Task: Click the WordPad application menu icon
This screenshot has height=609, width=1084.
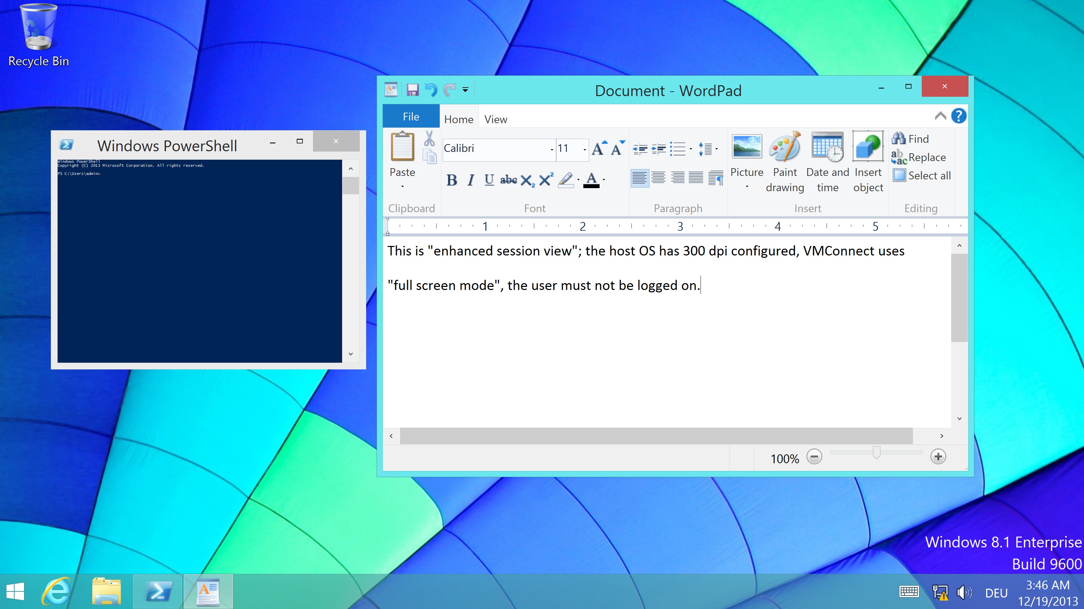Action: point(391,90)
